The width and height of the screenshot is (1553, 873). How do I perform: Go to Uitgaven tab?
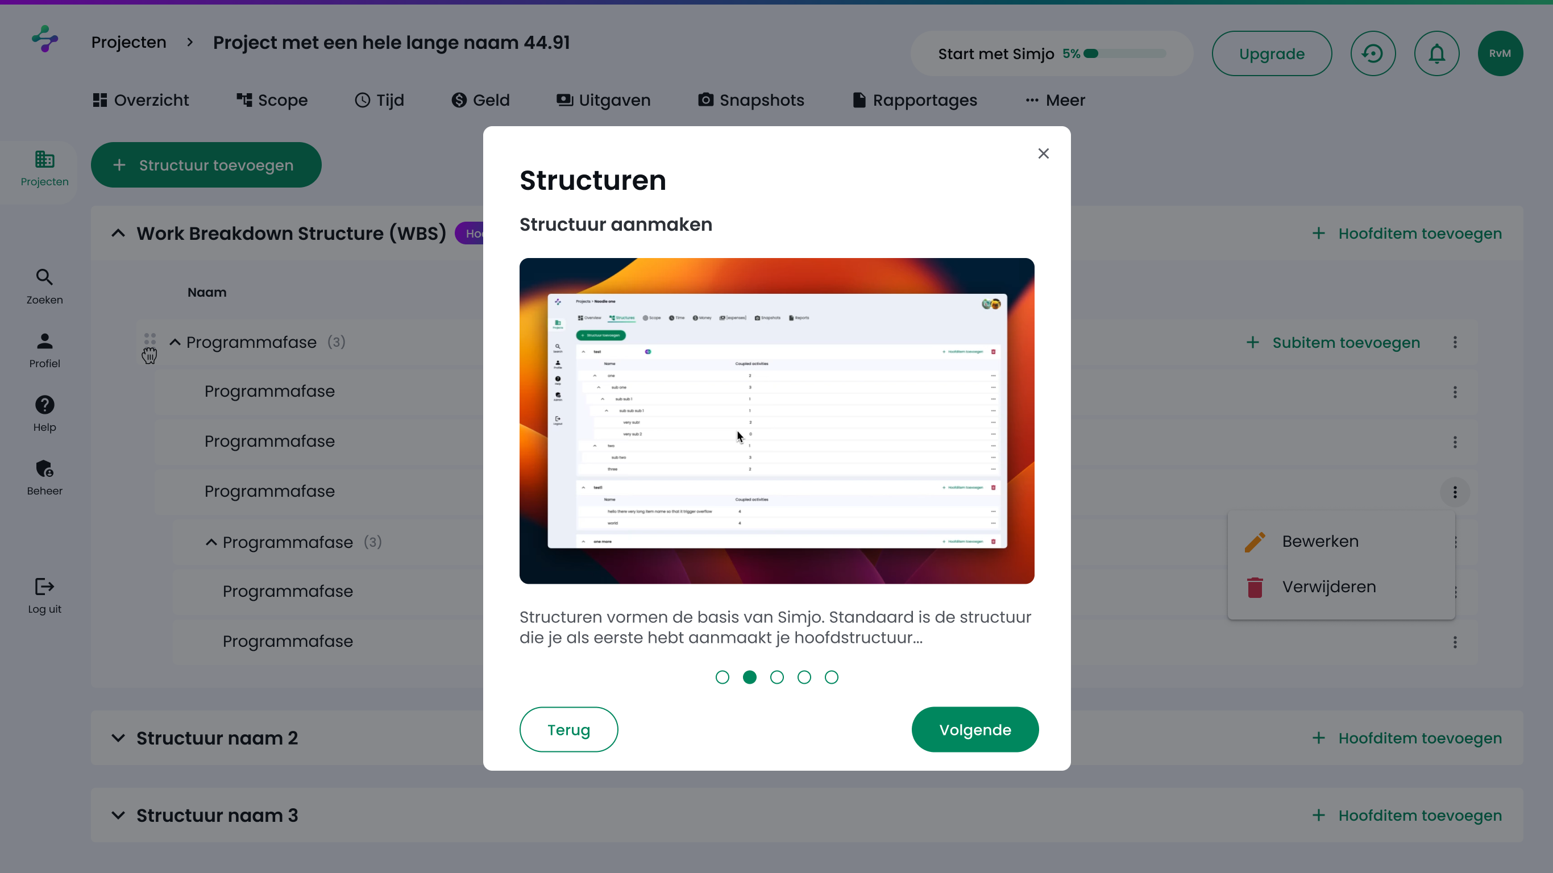coord(604,100)
